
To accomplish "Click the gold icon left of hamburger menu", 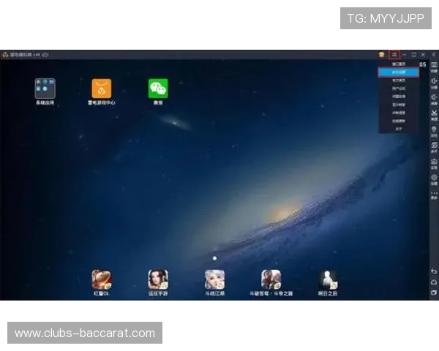I will pos(382,54).
